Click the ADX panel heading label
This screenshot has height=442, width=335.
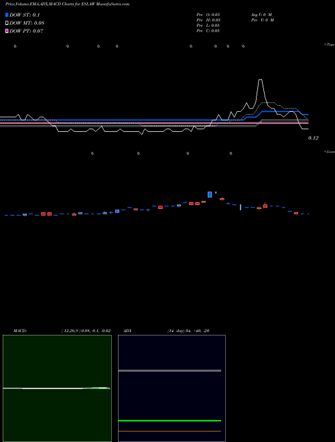pos(127,331)
